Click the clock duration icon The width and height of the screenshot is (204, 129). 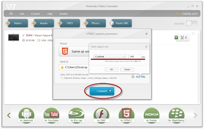[23, 41]
